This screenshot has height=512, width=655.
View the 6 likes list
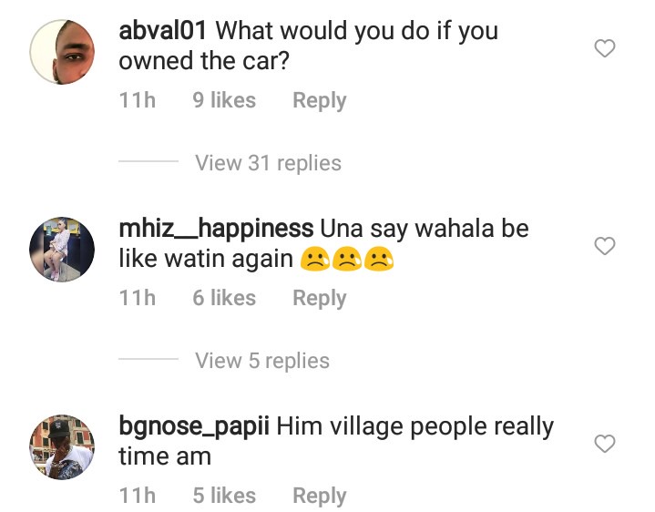224,298
